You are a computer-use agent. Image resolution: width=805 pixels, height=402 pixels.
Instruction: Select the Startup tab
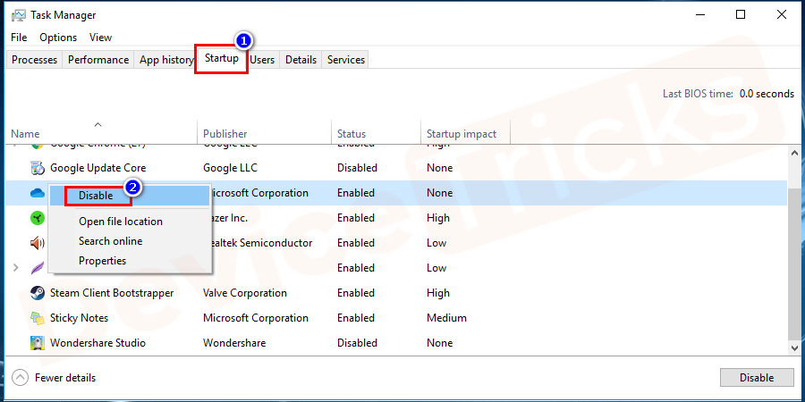pos(221,58)
